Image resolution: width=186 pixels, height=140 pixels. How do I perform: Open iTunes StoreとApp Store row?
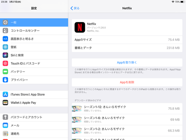tap(34, 94)
